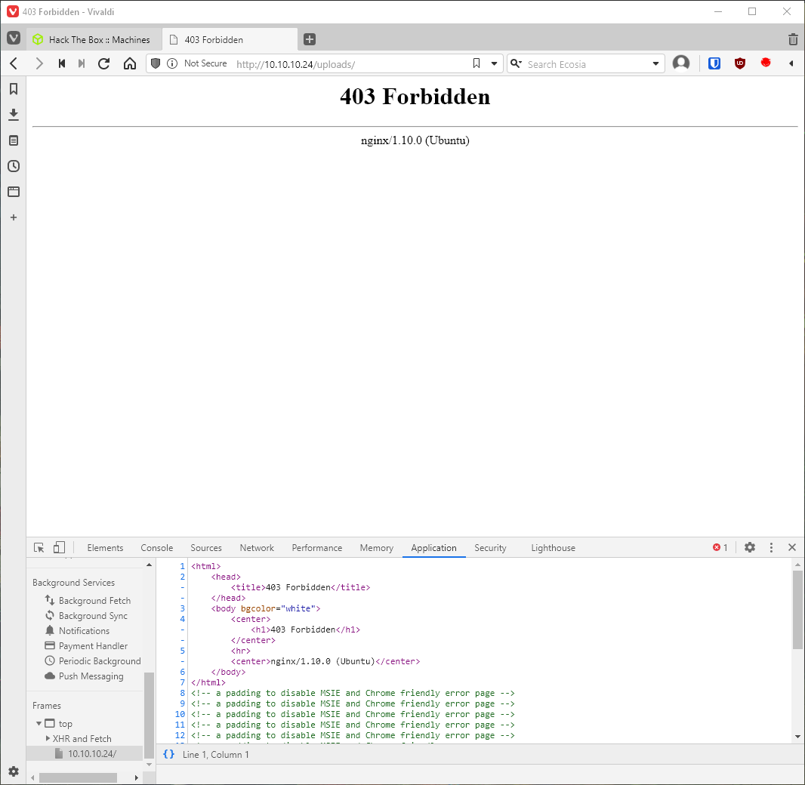Open the Bookmarks side panel
The height and width of the screenshot is (785, 805).
pyautogui.click(x=14, y=89)
